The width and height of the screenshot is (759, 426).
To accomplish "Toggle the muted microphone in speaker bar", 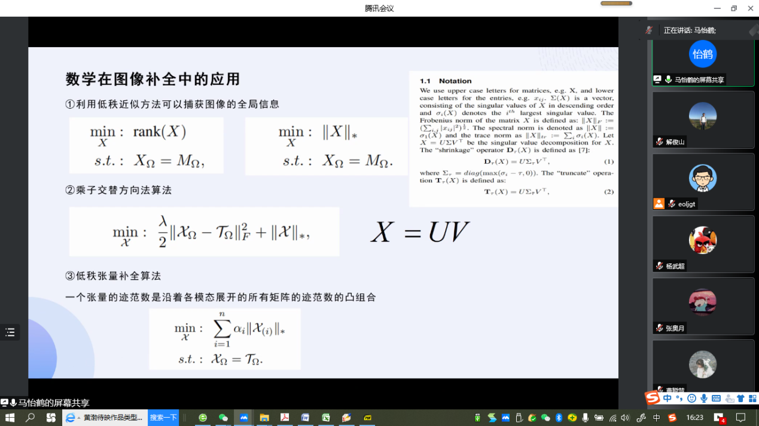I will point(649,30).
